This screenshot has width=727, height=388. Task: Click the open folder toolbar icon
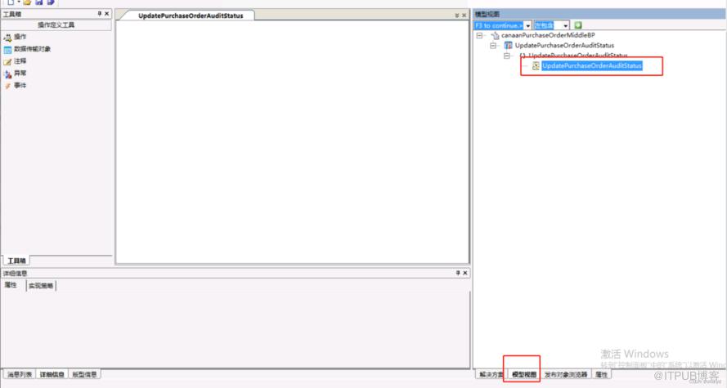(27, 2)
